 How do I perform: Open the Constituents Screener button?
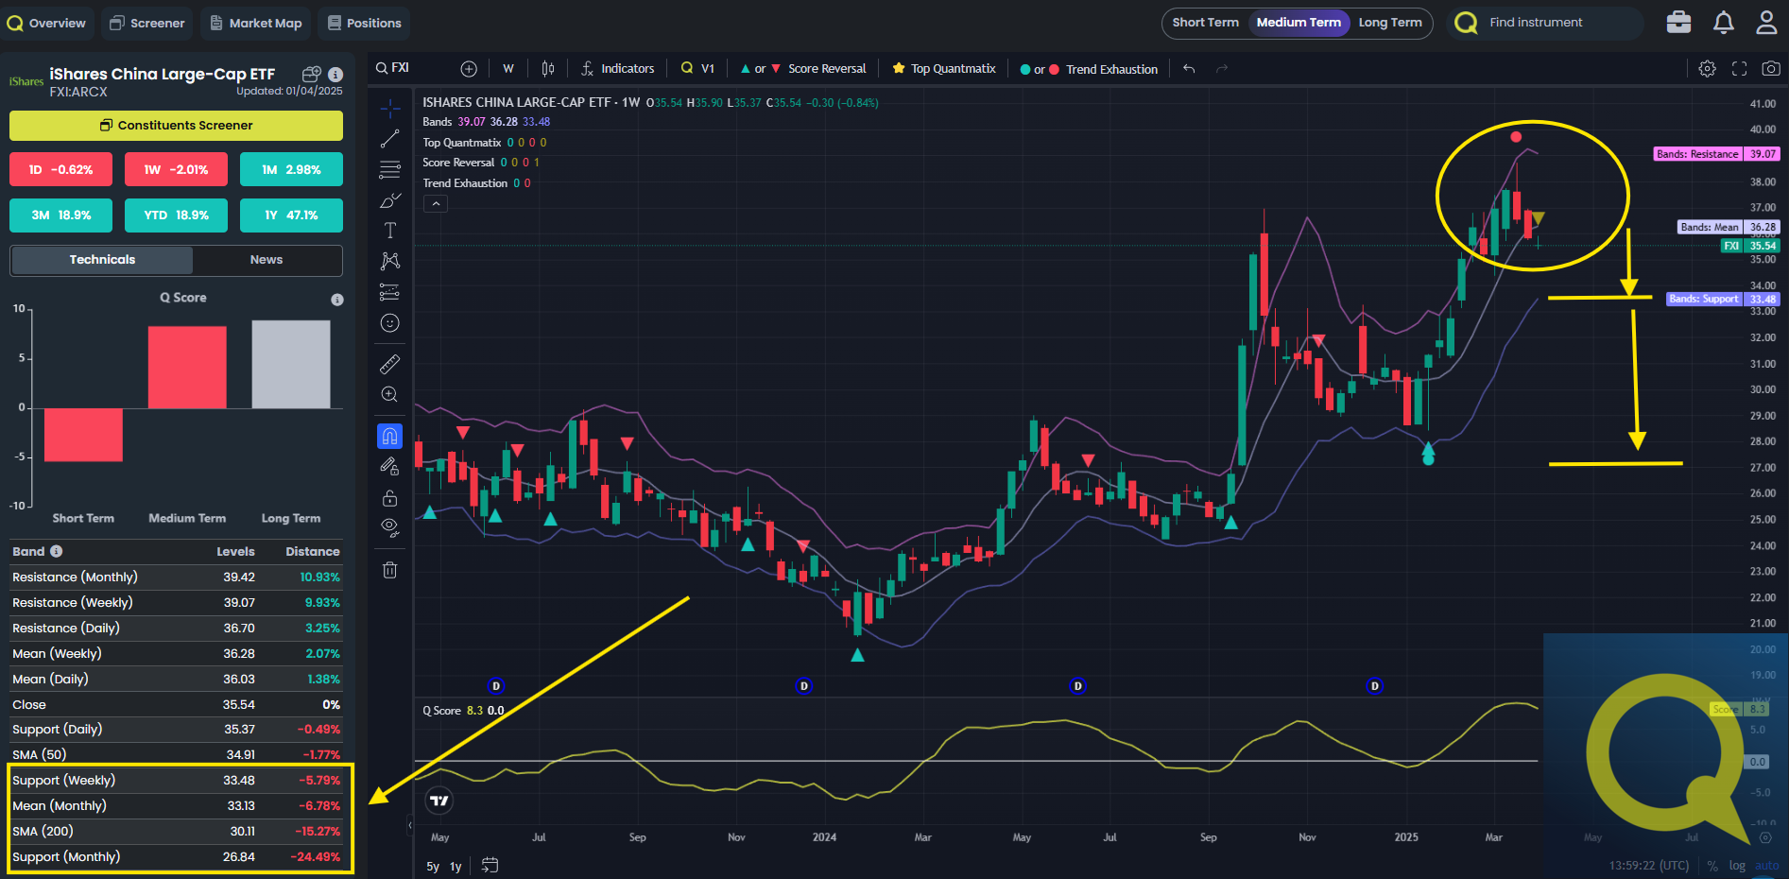[176, 125]
